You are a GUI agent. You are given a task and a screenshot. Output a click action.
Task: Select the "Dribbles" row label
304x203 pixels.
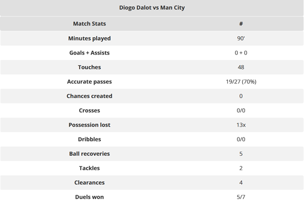[89, 139]
